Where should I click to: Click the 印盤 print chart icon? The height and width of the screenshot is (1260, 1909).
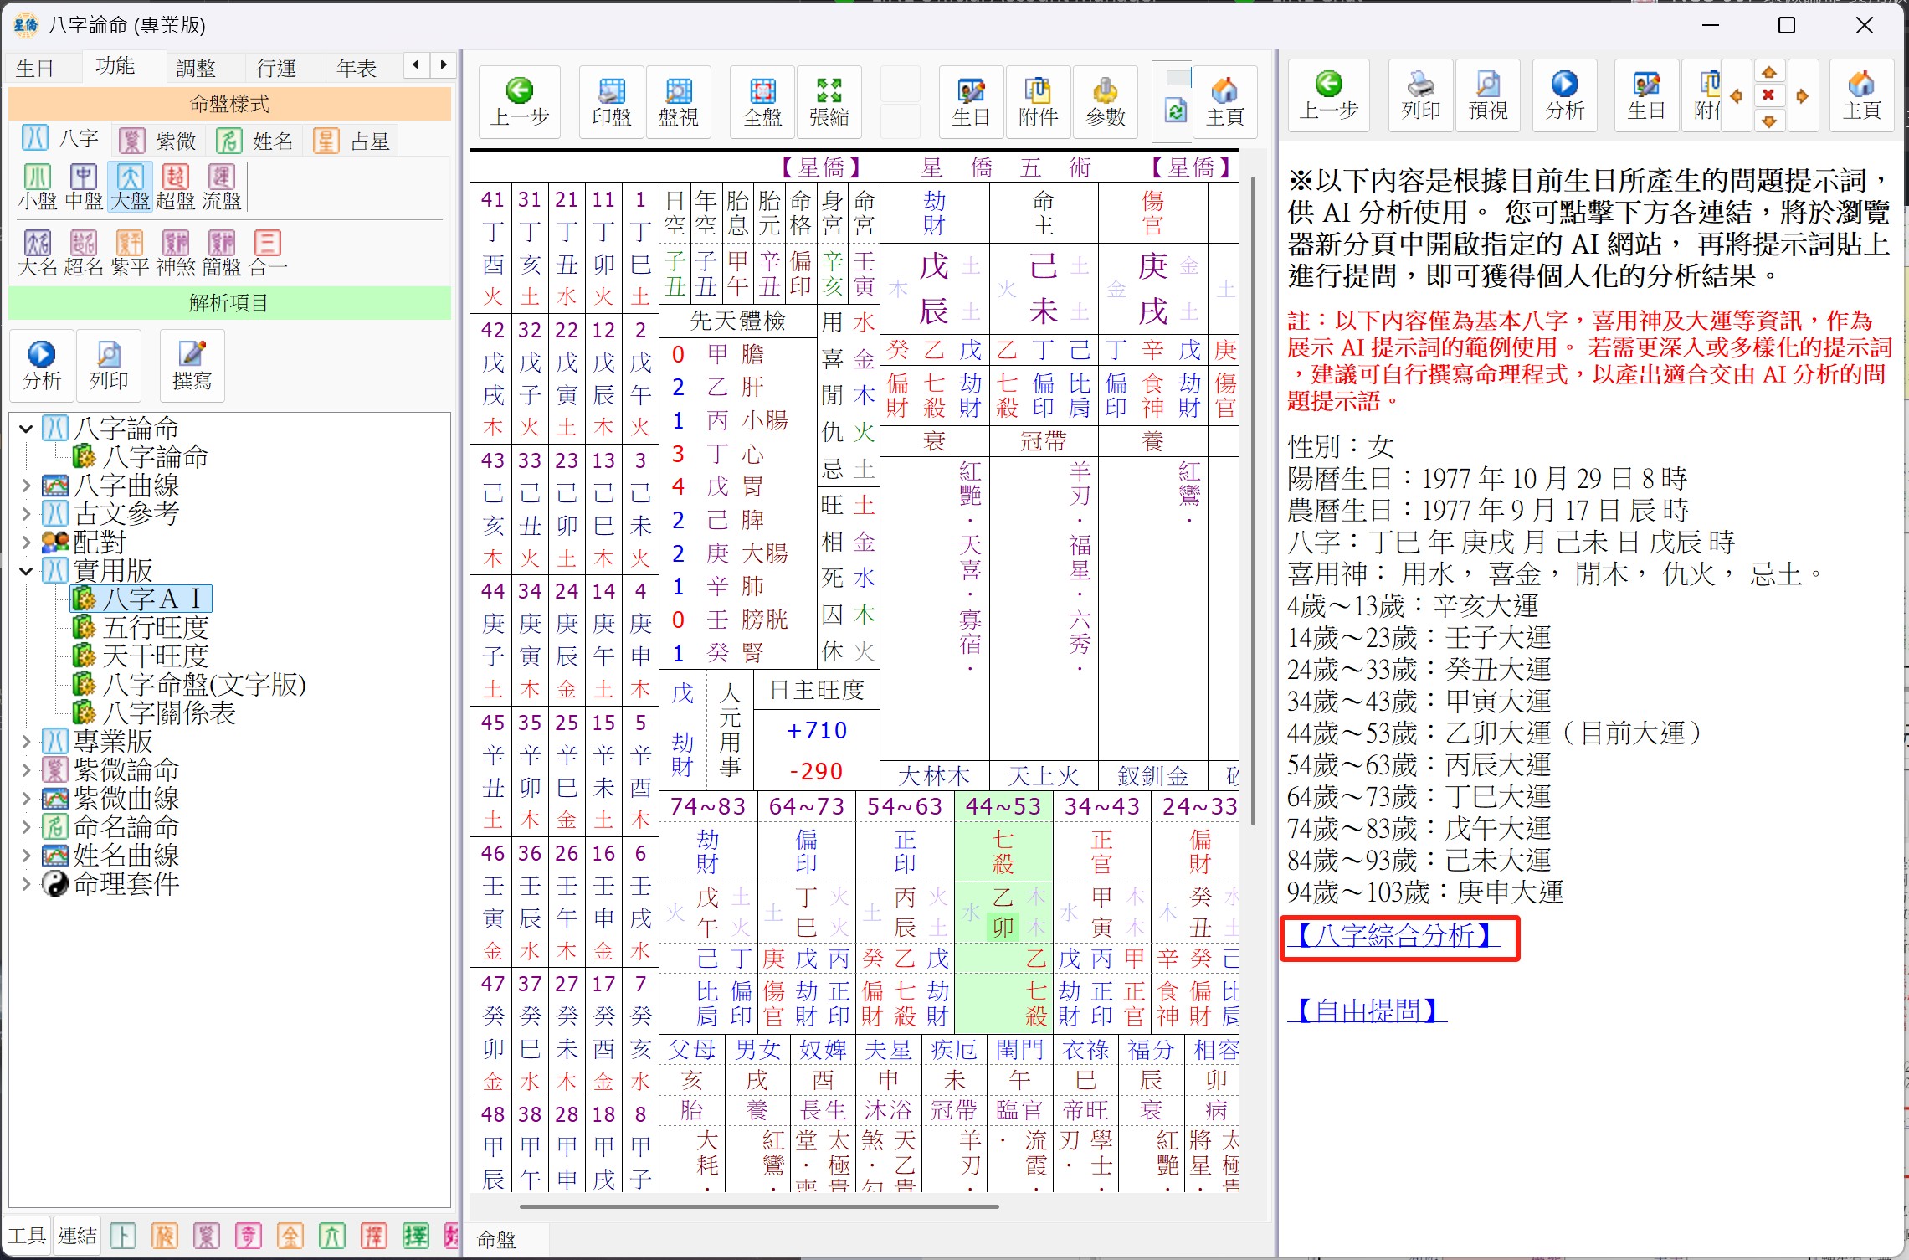(611, 101)
